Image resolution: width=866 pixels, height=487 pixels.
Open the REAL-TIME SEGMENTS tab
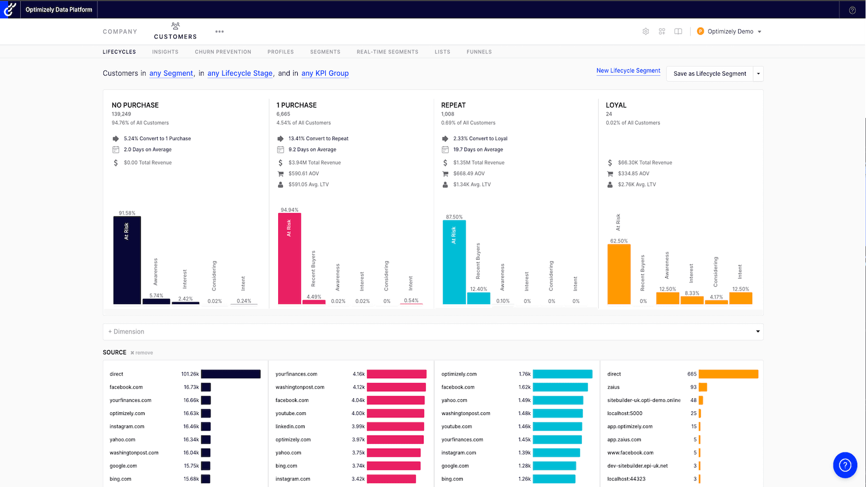click(387, 51)
